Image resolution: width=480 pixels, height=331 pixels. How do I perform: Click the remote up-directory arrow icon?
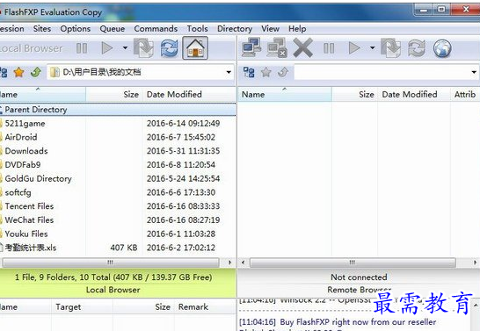283,73
